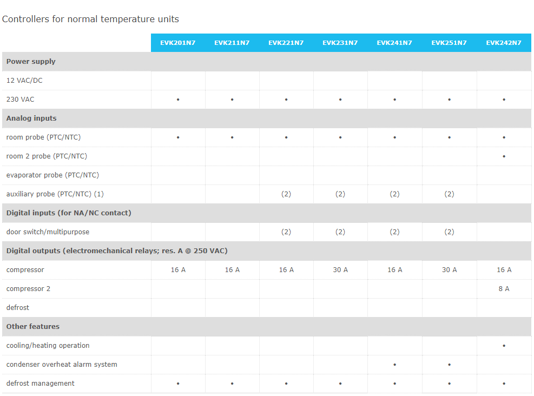Image resolution: width=534 pixels, height=396 pixels.
Task: Click door switch (2) under EVK221N7
Action: click(x=286, y=232)
